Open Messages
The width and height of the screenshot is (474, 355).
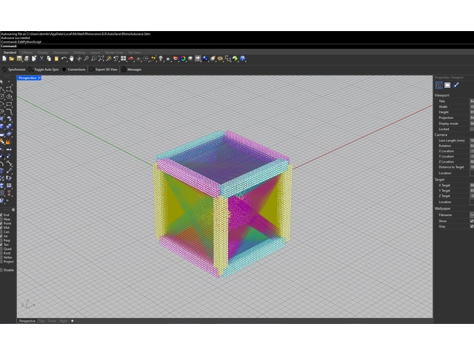[x=132, y=70]
